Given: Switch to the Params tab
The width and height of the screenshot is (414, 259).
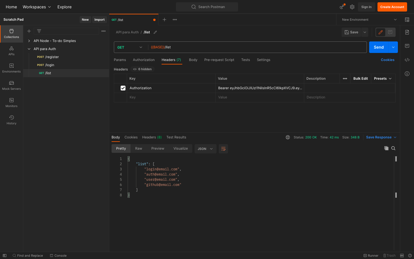Looking at the screenshot, I should pyautogui.click(x=120, y=60).
